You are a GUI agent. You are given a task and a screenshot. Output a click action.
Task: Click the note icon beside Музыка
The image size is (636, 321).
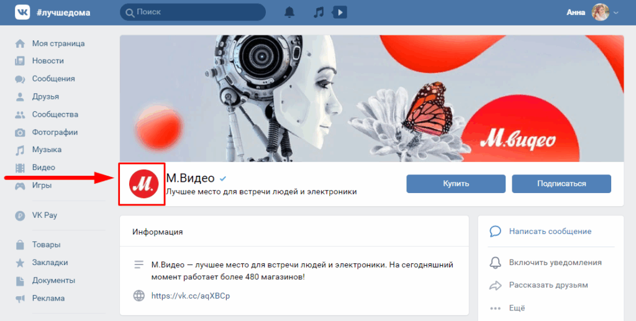(x=20, y=150)
